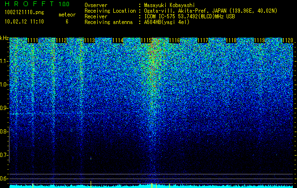Click the 1114 time marker
Viewport: 297px width, 188px height.
118,40
